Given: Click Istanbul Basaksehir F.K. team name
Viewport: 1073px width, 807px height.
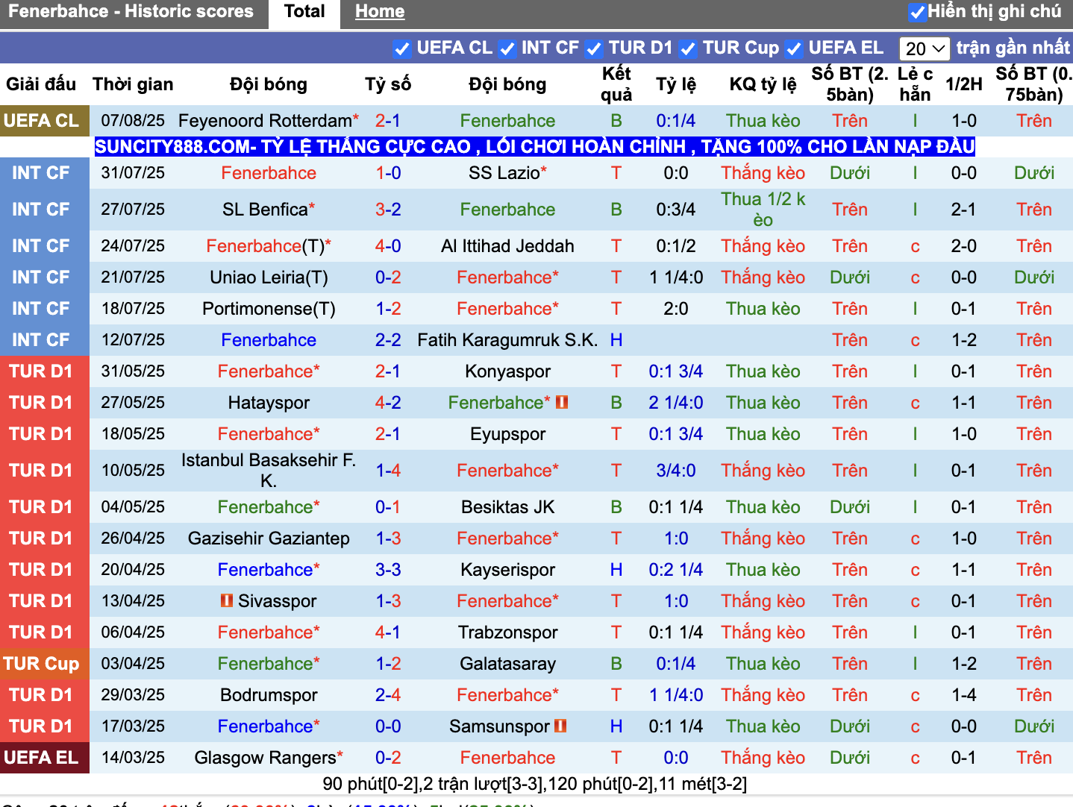Looking at the screenshot, I should click(269, 471).
